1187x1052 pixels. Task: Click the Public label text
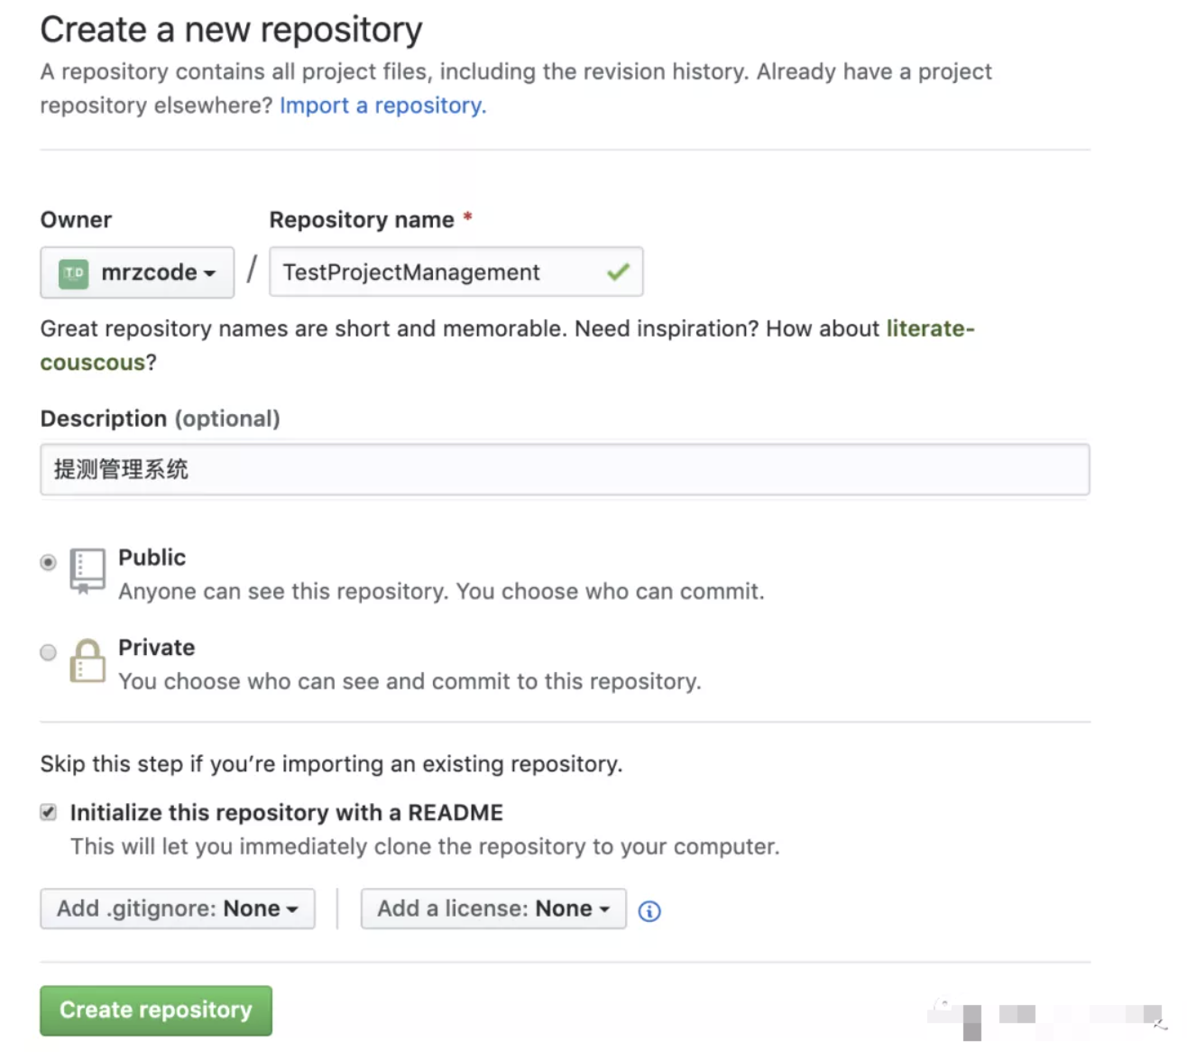(x=152, y=558)
